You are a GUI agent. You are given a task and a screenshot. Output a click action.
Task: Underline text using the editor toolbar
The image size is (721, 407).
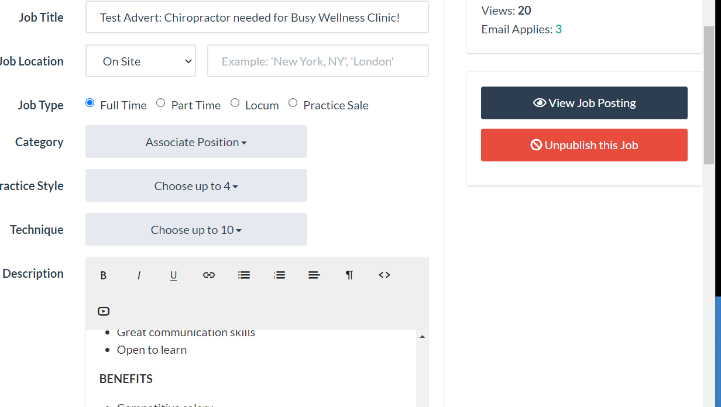tap(174, 275)
